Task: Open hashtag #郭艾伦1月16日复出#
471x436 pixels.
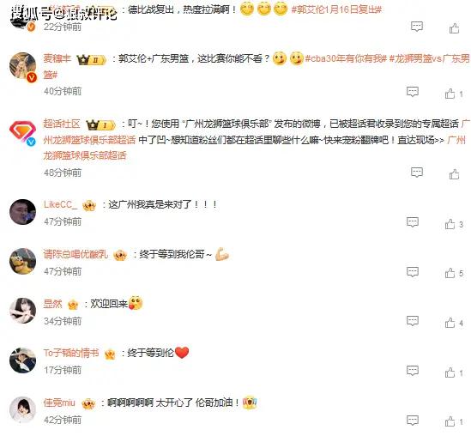Action: pos(336,9)
